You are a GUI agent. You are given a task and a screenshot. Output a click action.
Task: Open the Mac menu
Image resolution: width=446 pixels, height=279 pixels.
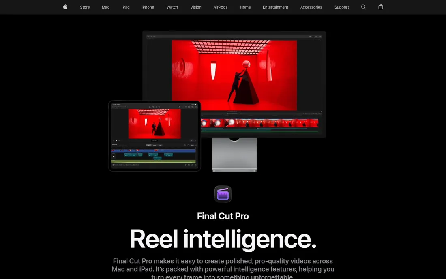(x=105, y=7)
